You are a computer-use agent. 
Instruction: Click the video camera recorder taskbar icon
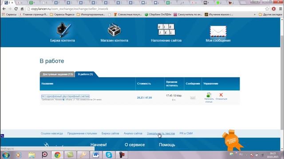(x=122, y=155)
